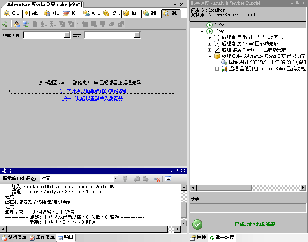Toggle the Word Wrap icon in output
308x242 pixels.
168,179
